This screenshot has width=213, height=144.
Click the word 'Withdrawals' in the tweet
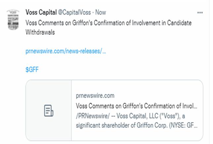point(40,32)
